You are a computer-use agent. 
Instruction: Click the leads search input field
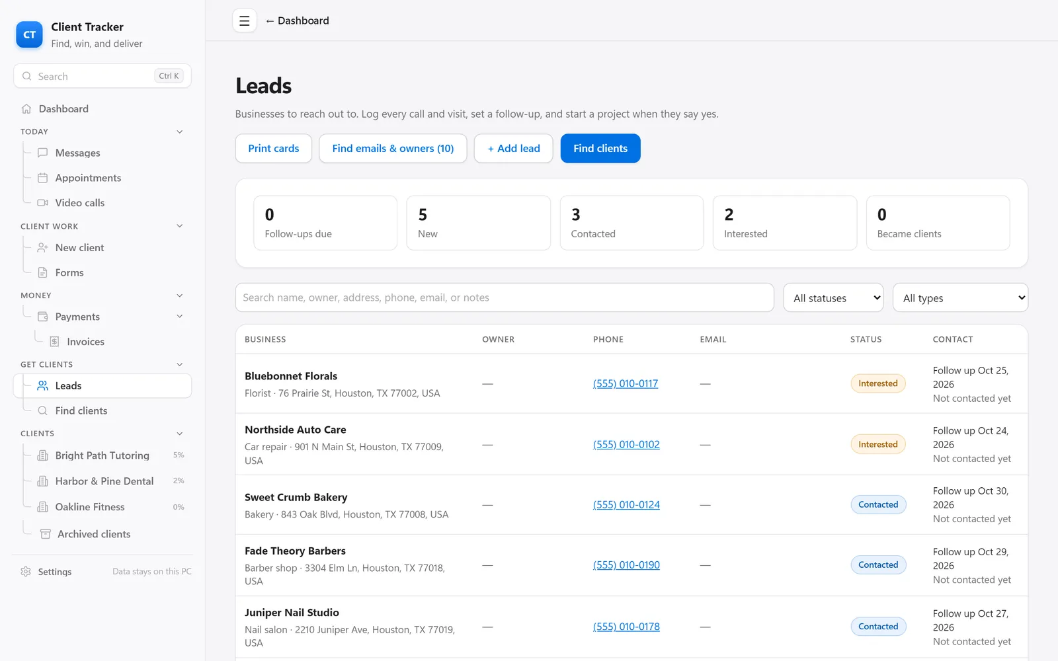coord(505,298)
